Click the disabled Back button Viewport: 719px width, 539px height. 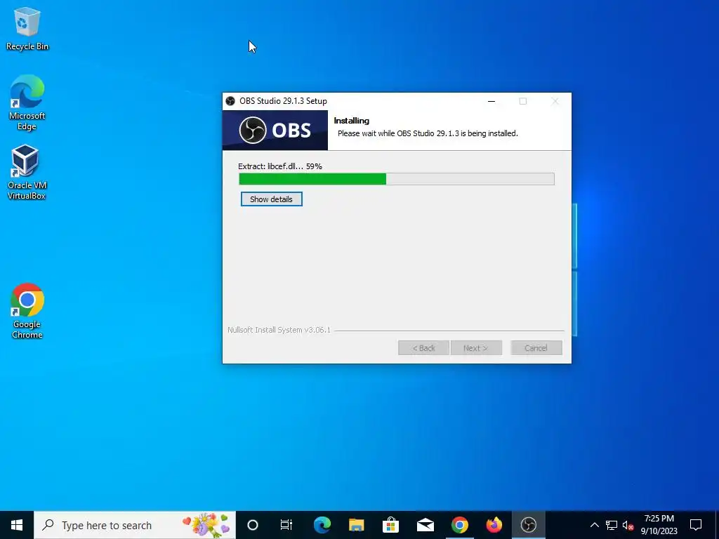[x=423, y=348]
